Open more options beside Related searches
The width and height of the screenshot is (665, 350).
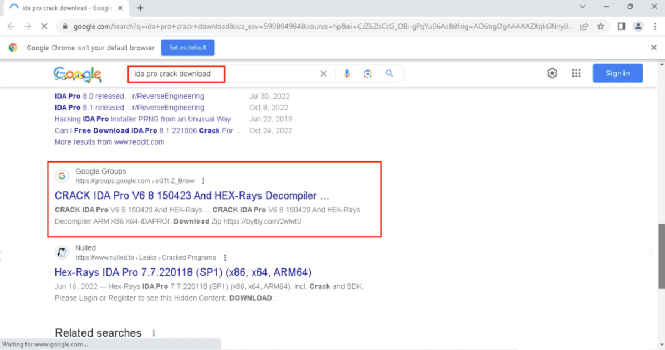point(154,333)
